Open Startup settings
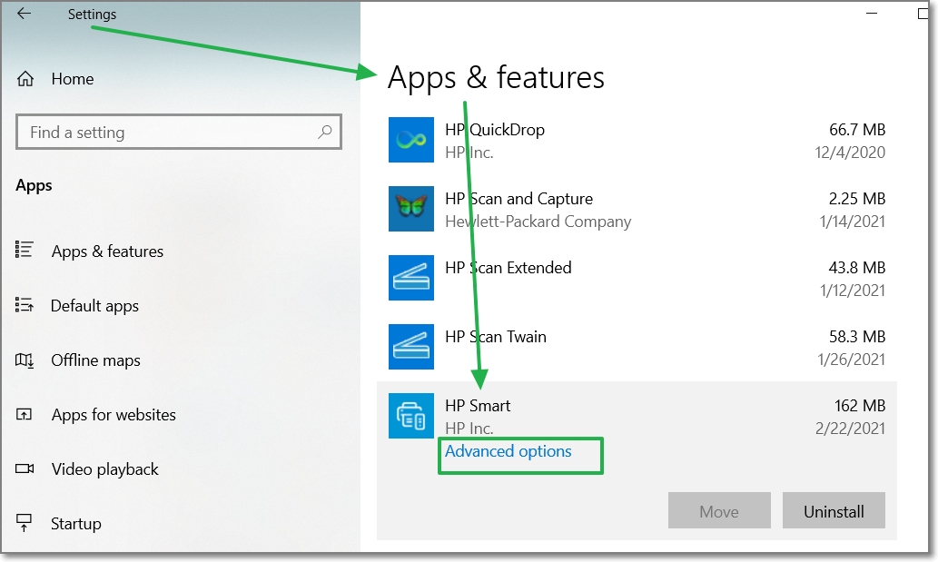The image size is (938, 562). click(x=76, y=524)
